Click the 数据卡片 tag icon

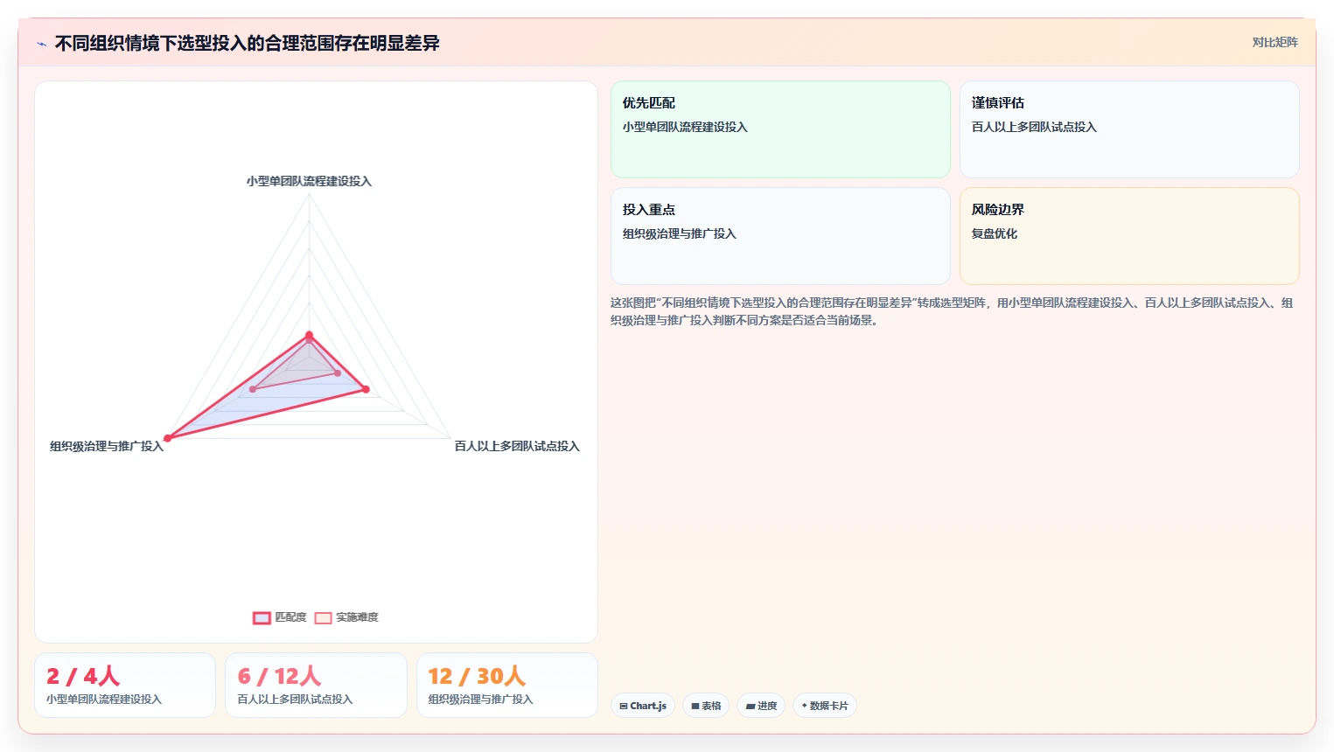coord(805,706)
